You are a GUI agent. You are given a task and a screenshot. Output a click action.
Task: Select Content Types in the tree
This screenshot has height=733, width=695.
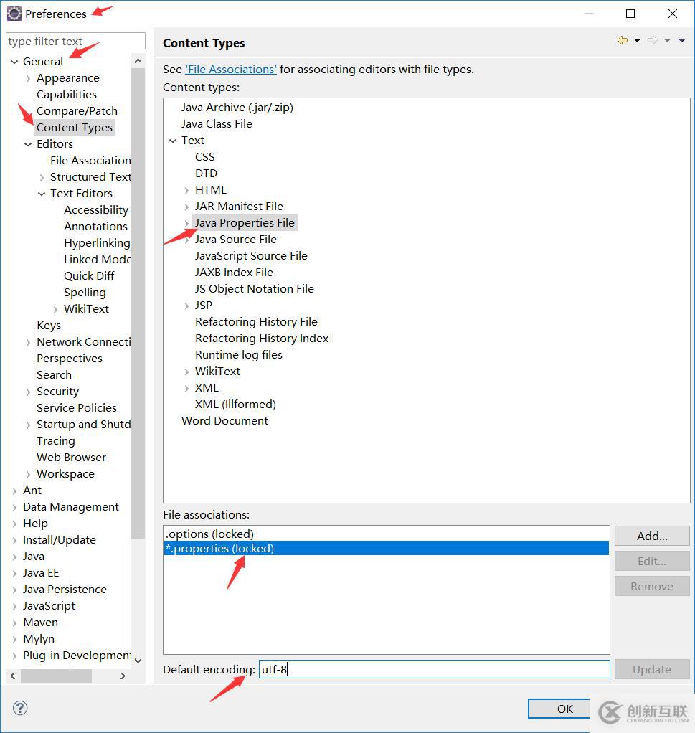tap(75, 128)
